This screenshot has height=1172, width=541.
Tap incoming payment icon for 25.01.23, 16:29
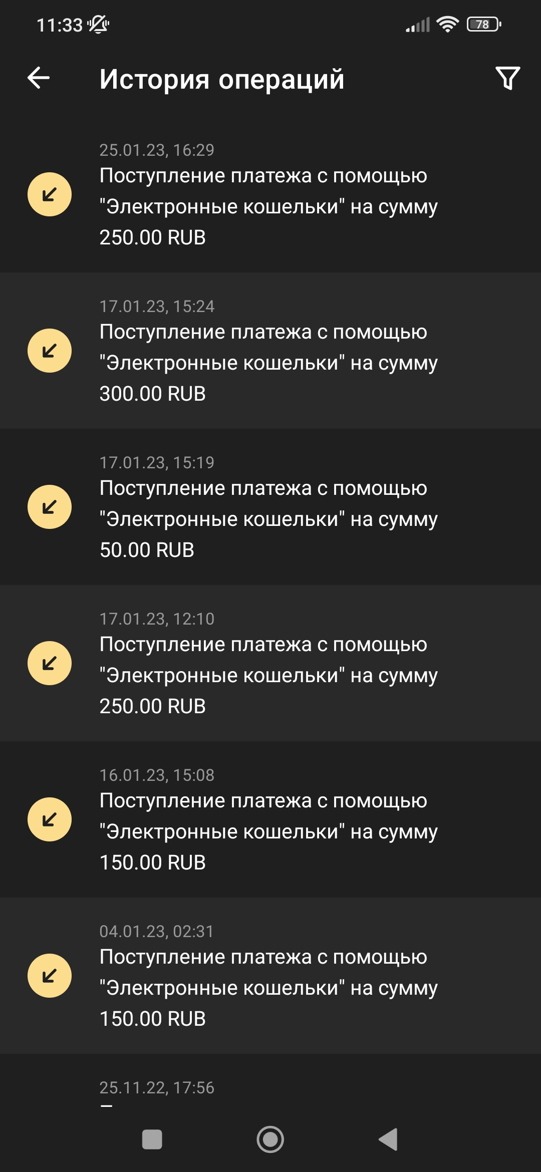50,194
